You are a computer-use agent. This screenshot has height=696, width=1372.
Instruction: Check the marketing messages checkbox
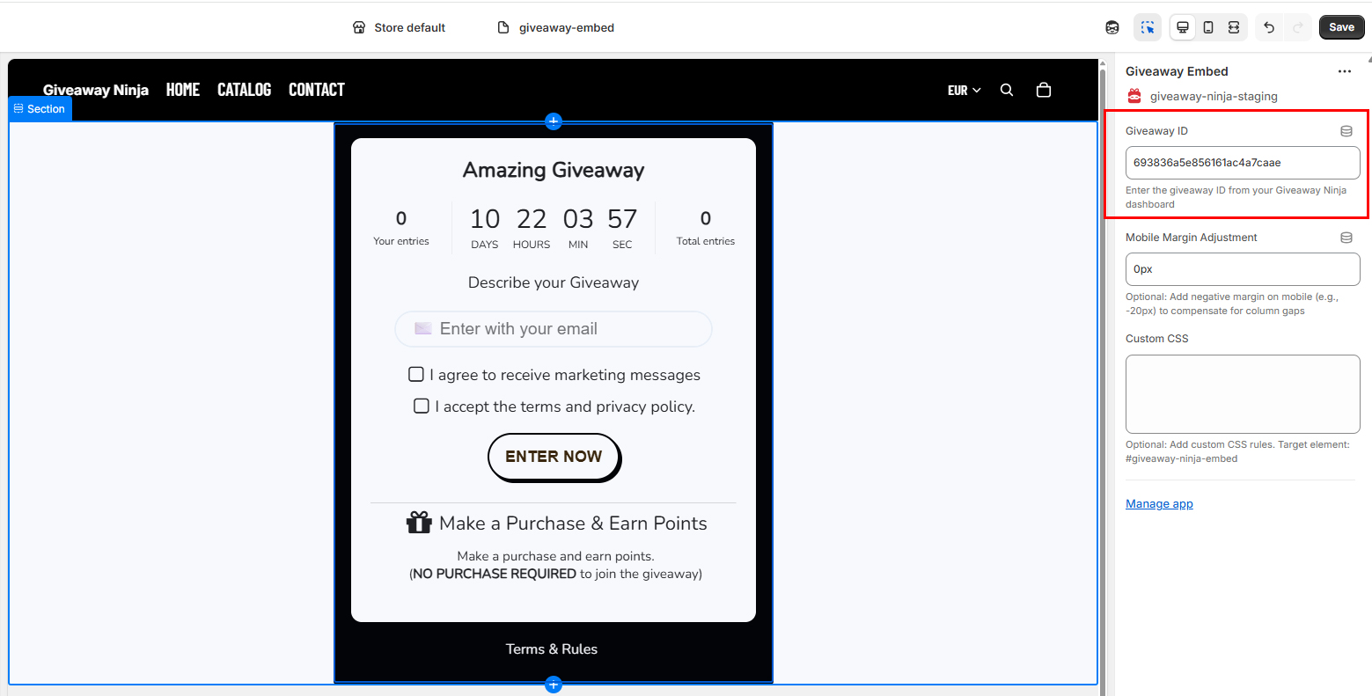pos(416,375)
